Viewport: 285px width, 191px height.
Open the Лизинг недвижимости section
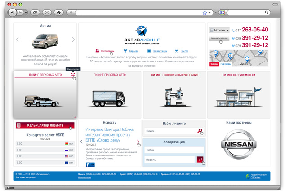pyautogui.click(x=239, y=75)
